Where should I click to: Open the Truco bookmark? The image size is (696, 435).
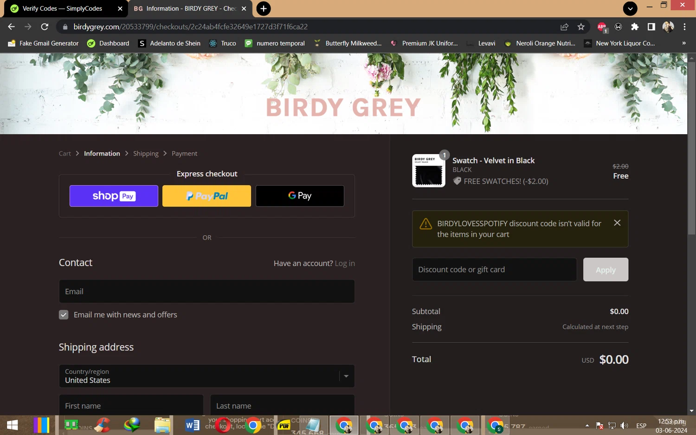[x=223, y=43]
